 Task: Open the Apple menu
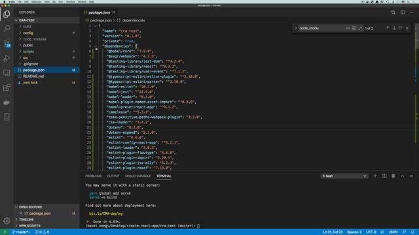click(4, 1)
